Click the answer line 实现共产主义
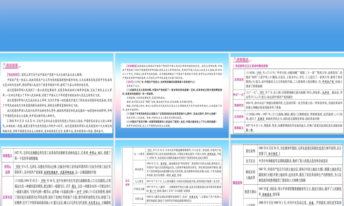The height and width of the screenshot is (206, 344). (x=133, y=86)
